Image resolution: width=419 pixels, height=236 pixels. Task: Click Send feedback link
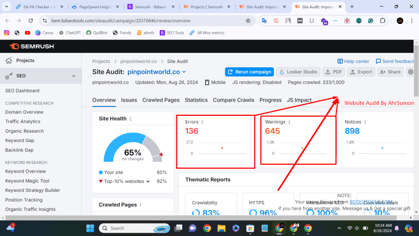point(395,61)
